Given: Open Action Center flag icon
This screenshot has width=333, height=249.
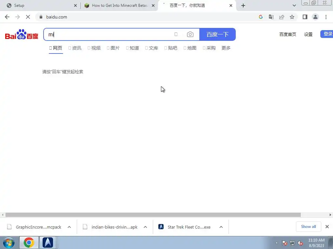Looking at the screenshot, I should [x=285, y=243].
